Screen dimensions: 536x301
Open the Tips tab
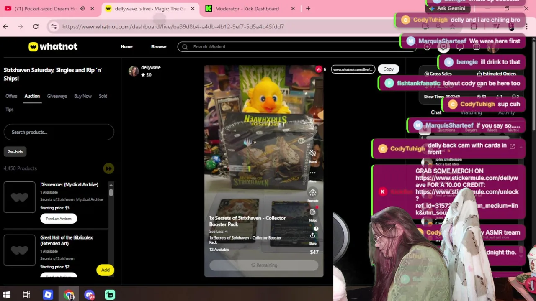tap(9, 110)
